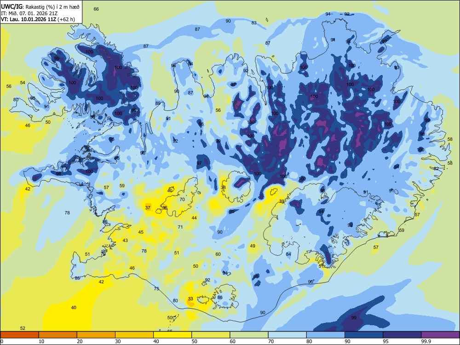Click the light blue 80–90 legend swatch
The width and height of the screenshot is (460, 345).
(x=326, y=335)
